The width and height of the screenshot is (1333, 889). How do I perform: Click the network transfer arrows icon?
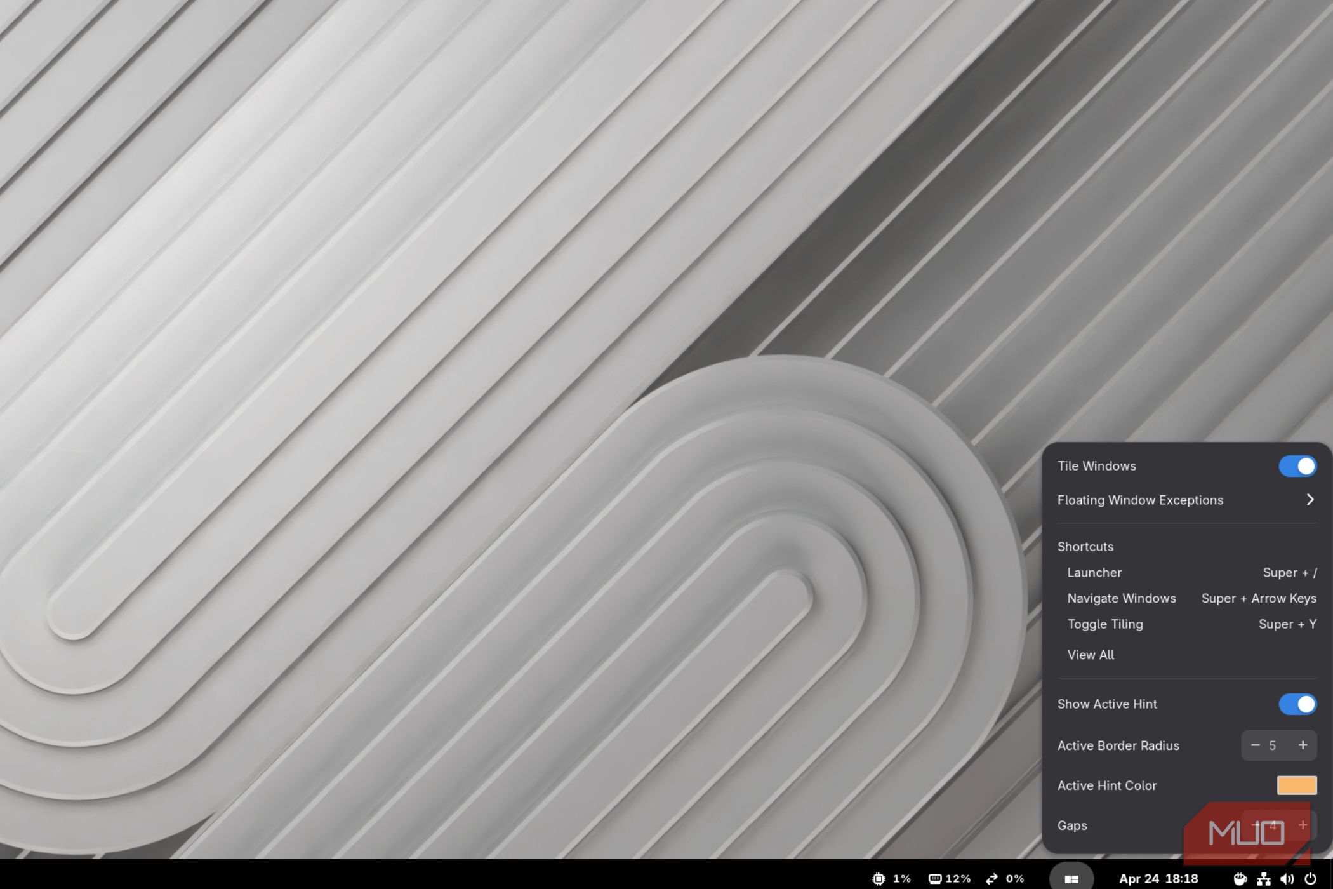tap(991, 879)
